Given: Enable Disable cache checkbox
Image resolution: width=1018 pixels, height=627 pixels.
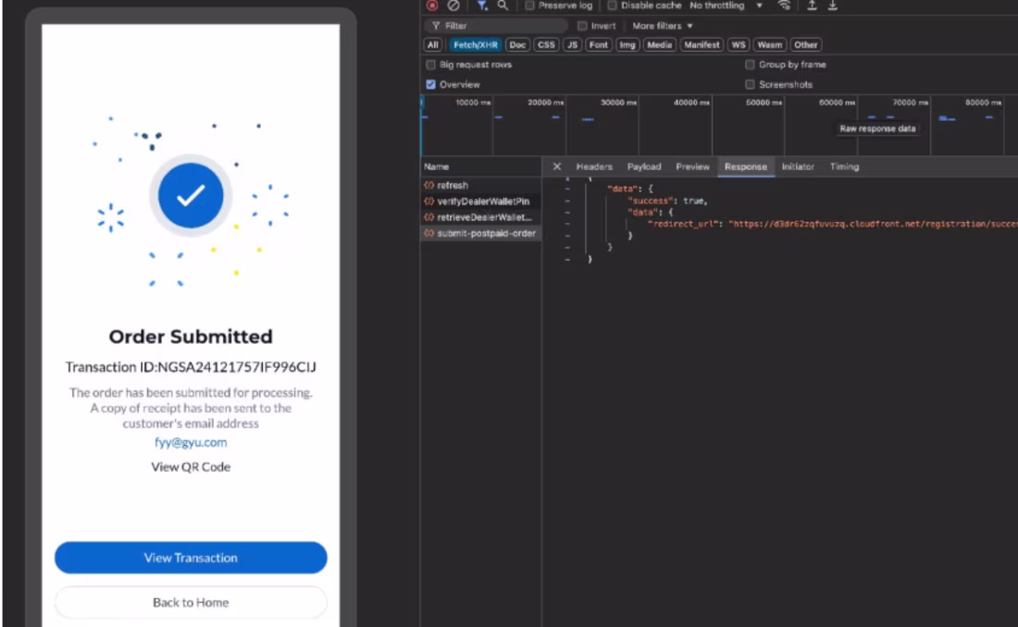Looking at the screenshot, I should coord(613,6).
